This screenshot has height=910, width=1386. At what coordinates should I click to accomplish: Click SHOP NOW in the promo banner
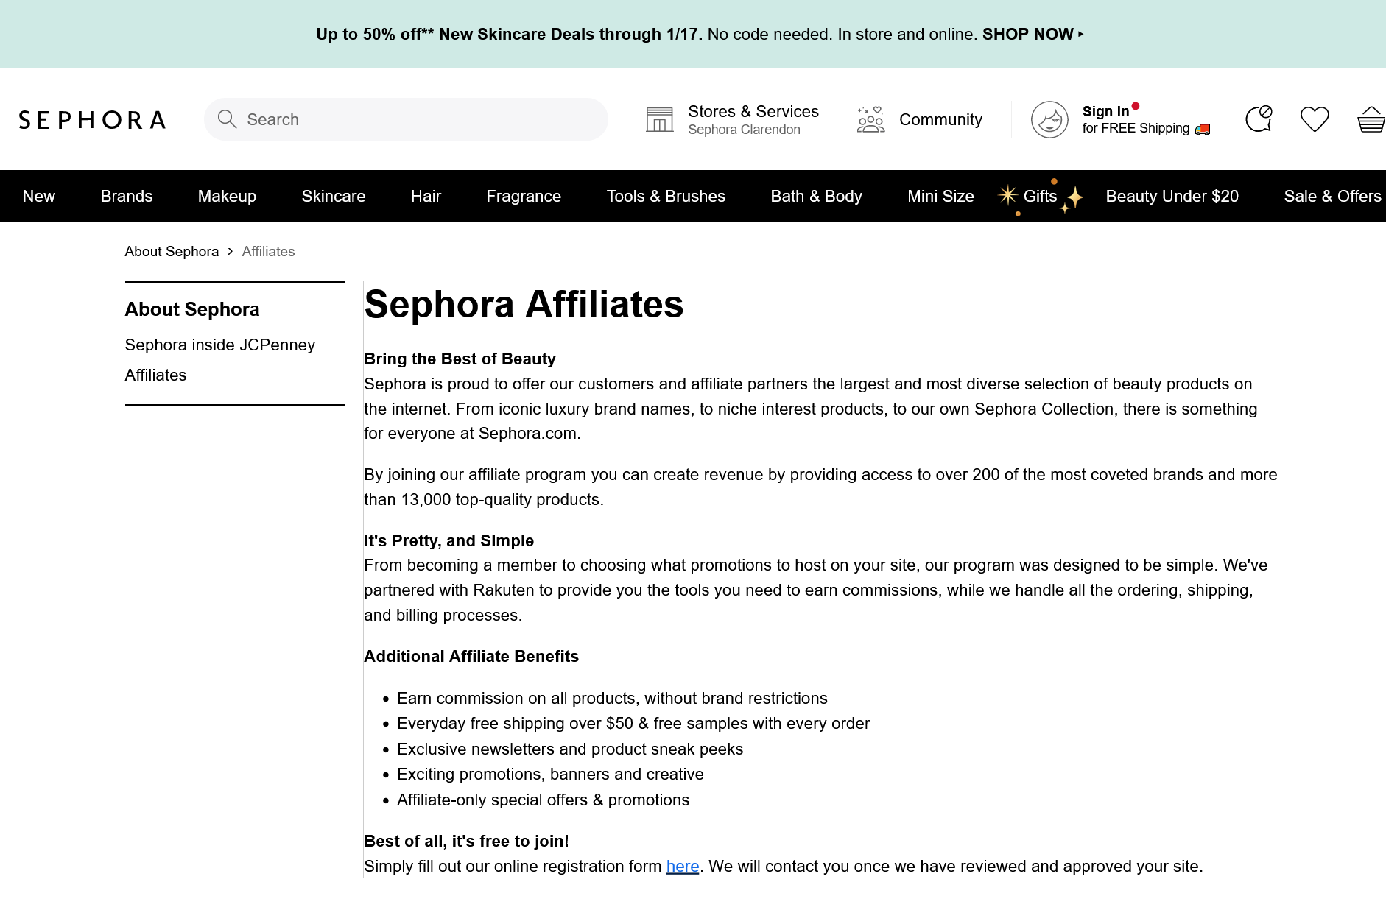[1033, 34]
